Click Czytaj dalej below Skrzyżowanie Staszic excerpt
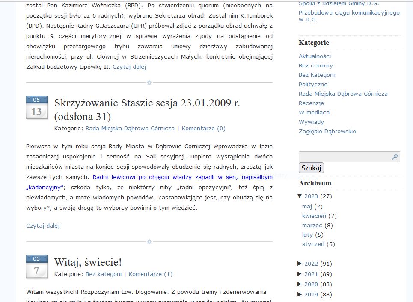 43,226
